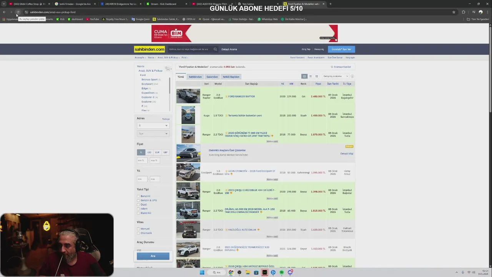492x277 pixels.
Task: Check the Hibrit fuel type box
Action: [x=138, y=209]
